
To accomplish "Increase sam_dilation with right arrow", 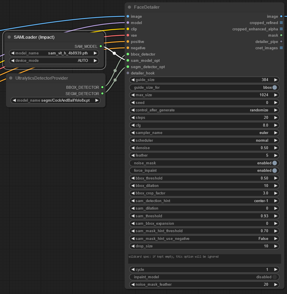I will coord(276,208).
